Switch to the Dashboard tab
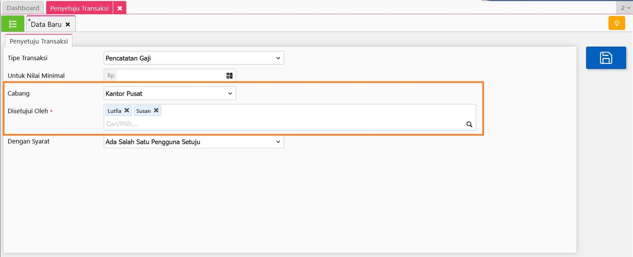 (23, 8)
